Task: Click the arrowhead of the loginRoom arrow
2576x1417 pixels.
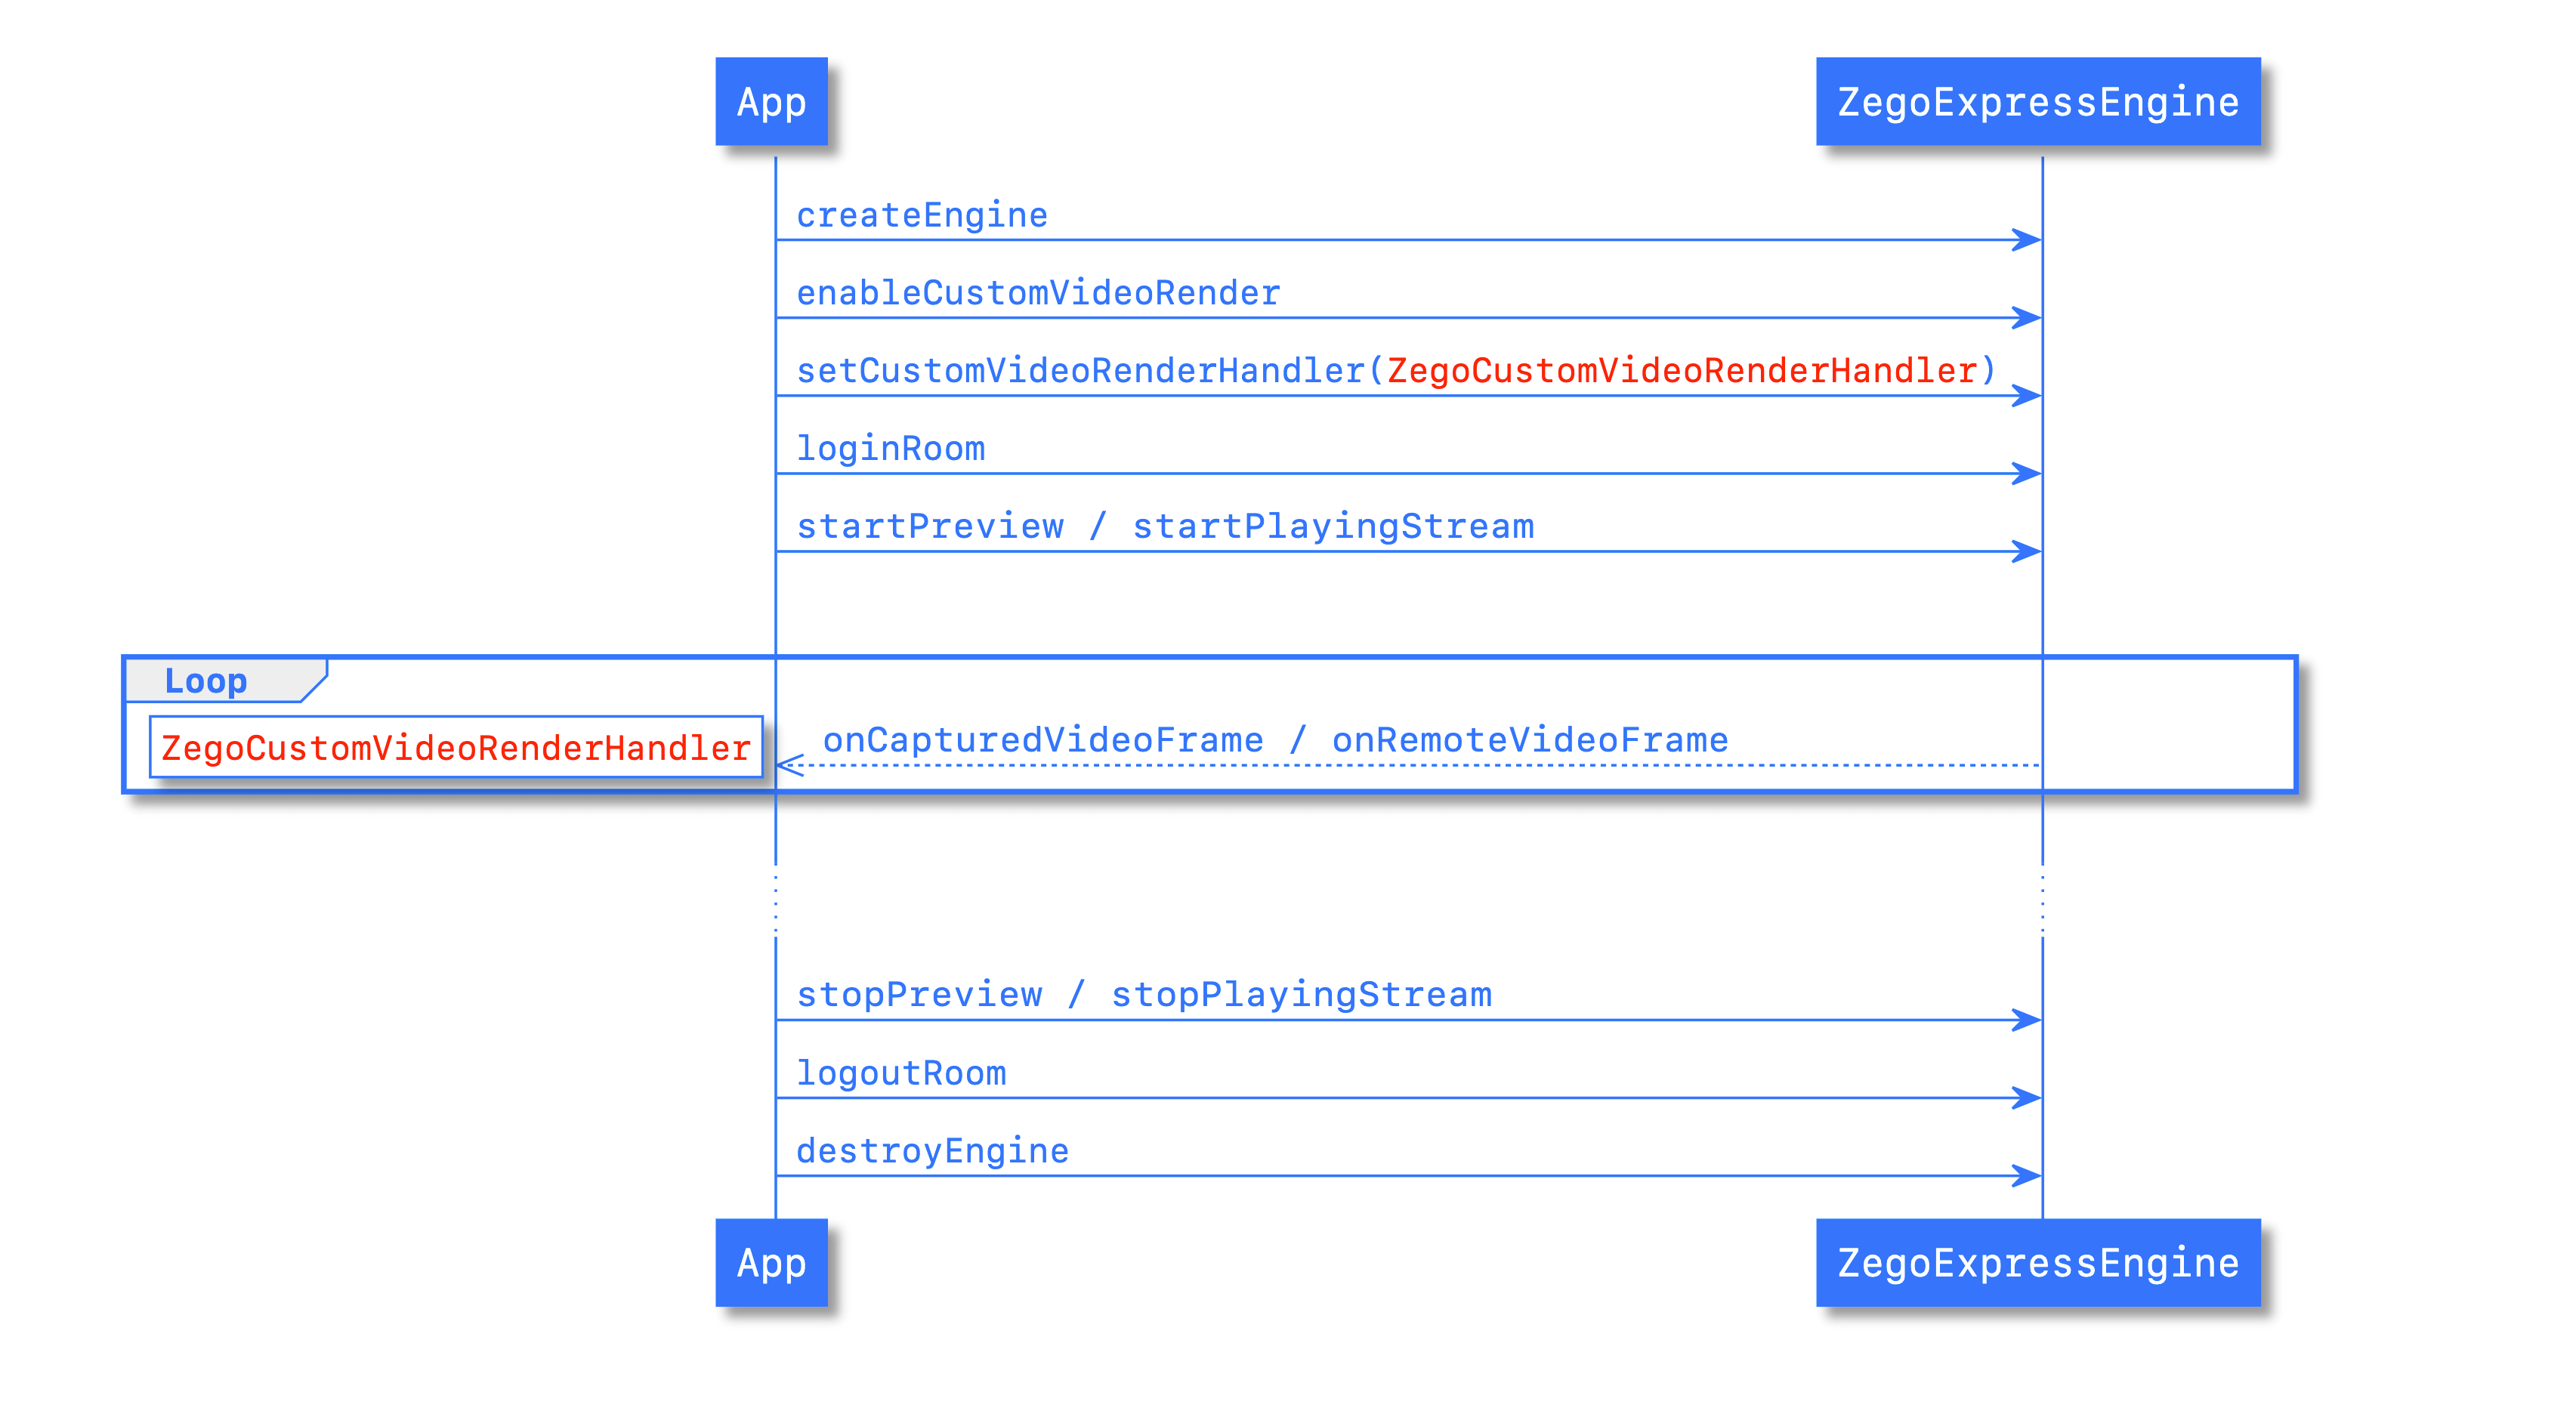Action: coord(2027,474)
